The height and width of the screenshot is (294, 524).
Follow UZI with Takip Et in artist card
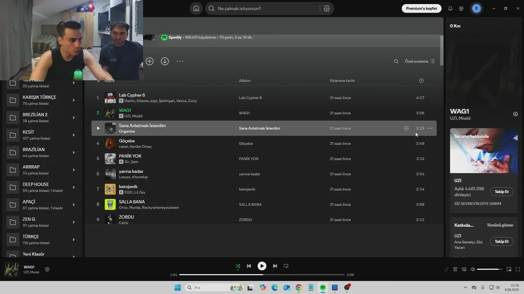[x=501, y=192]
